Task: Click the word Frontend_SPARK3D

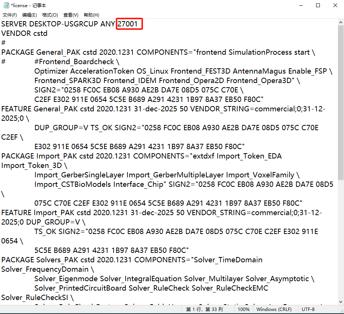Action: coord(68,81)
